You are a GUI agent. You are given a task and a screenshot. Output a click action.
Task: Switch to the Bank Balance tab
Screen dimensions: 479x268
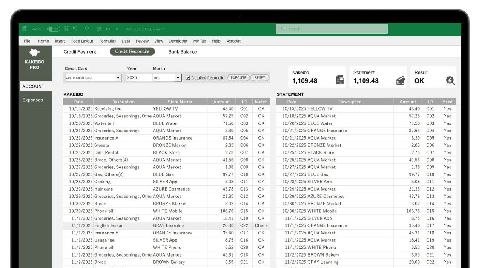point(183,51)
